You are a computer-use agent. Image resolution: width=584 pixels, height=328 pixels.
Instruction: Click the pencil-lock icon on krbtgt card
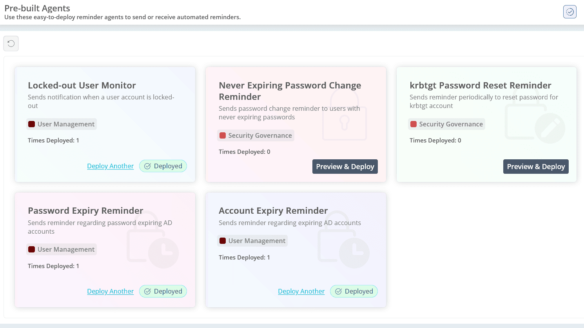pos(535,124)
